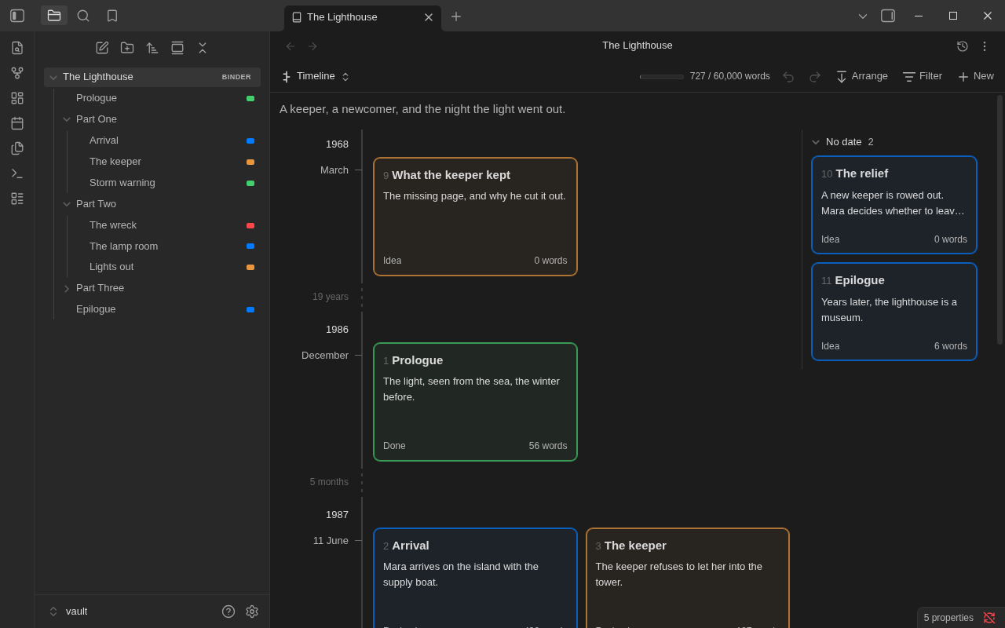This screenshot has height=628, width=1005.
Task: Click the sync-off icon beside 5 properties
Action: pyautogui.click(x=989, y=618)
